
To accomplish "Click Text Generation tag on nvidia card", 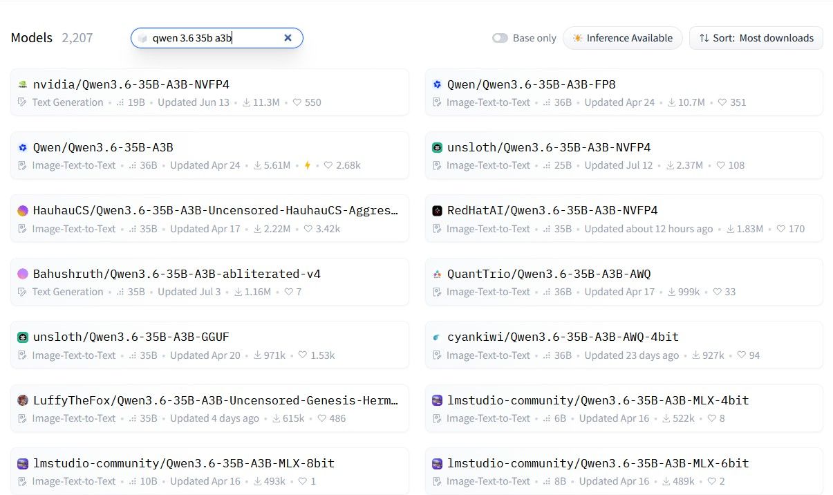I will pyautogui.click(x=68, y=102).
